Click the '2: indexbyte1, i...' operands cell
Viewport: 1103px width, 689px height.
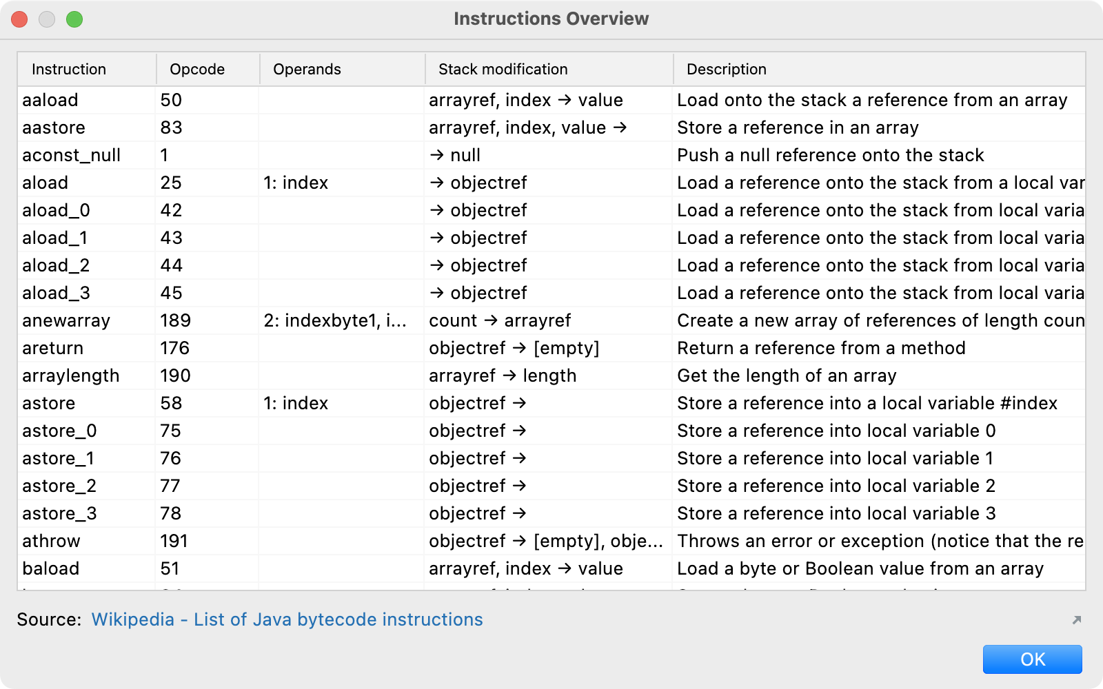click(342, 320)
